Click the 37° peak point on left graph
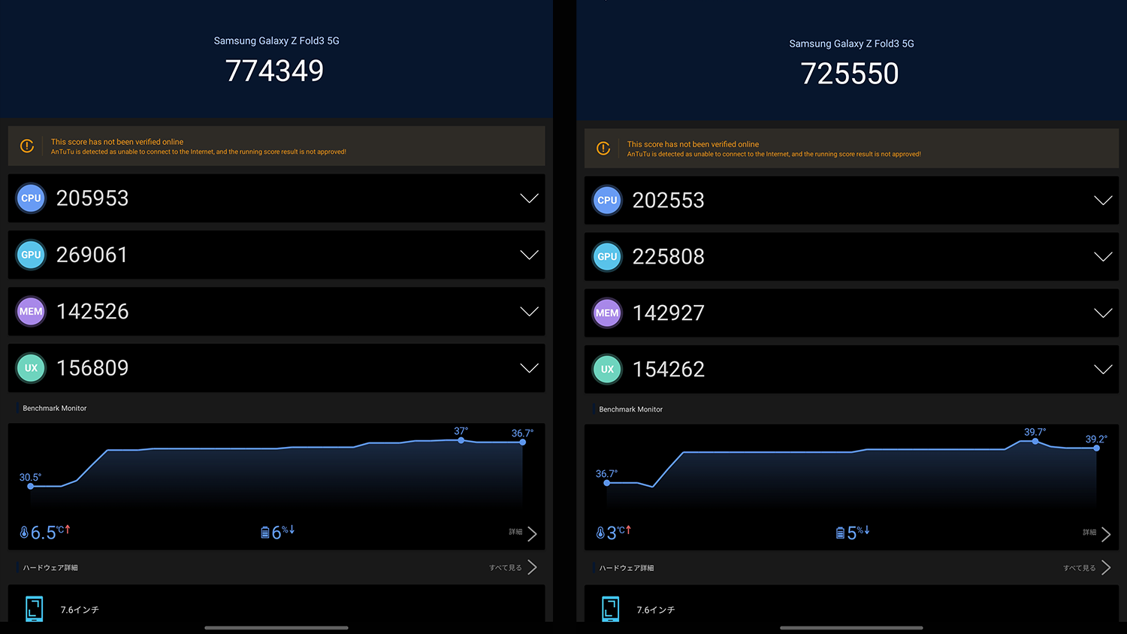1127x634 pixels. click(461, 440)
